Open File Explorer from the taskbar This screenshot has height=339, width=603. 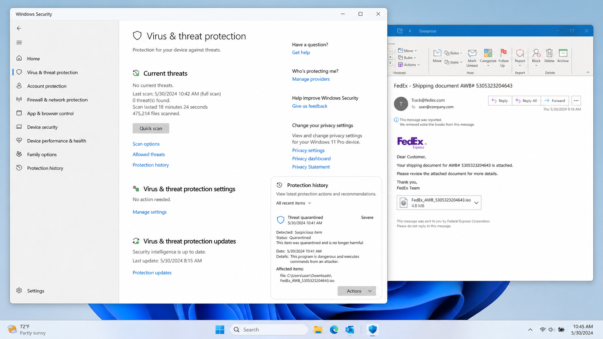(x=318, y=329)
